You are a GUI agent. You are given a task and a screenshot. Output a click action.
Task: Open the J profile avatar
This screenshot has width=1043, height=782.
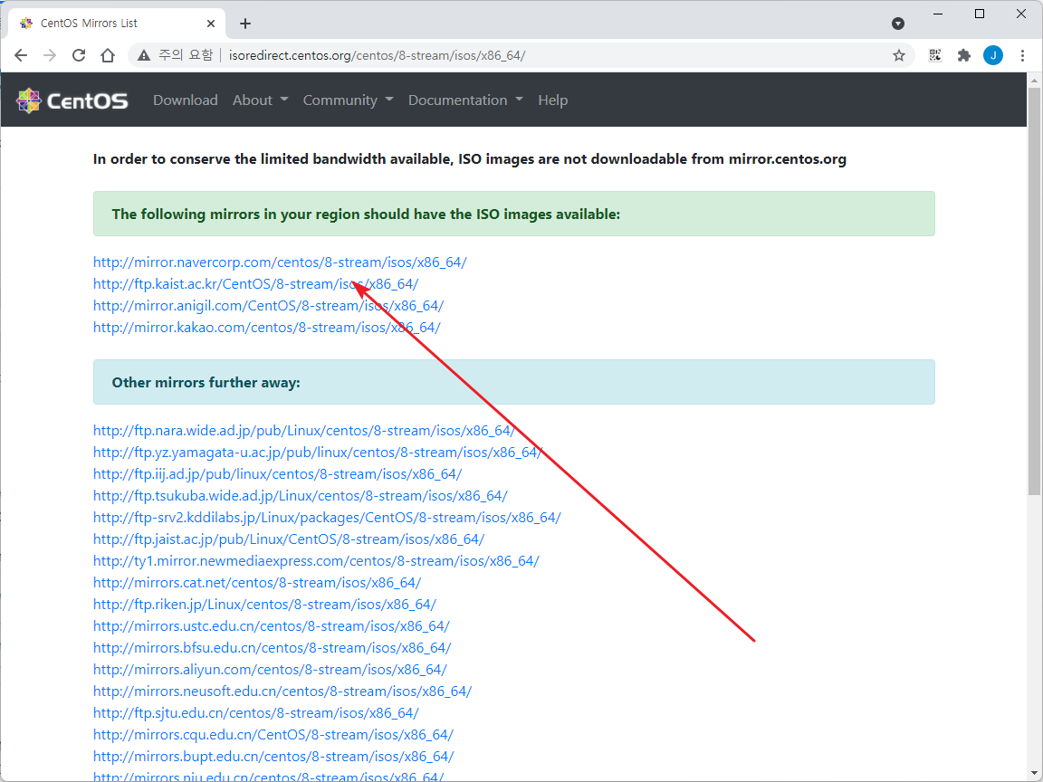click(x=993, y=56)
